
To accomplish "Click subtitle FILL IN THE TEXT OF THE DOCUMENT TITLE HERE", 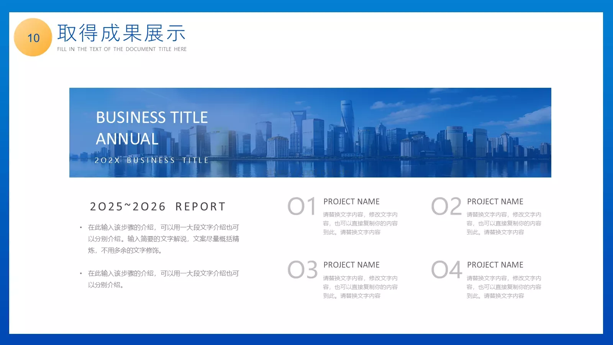I will [x=122, y=49].
